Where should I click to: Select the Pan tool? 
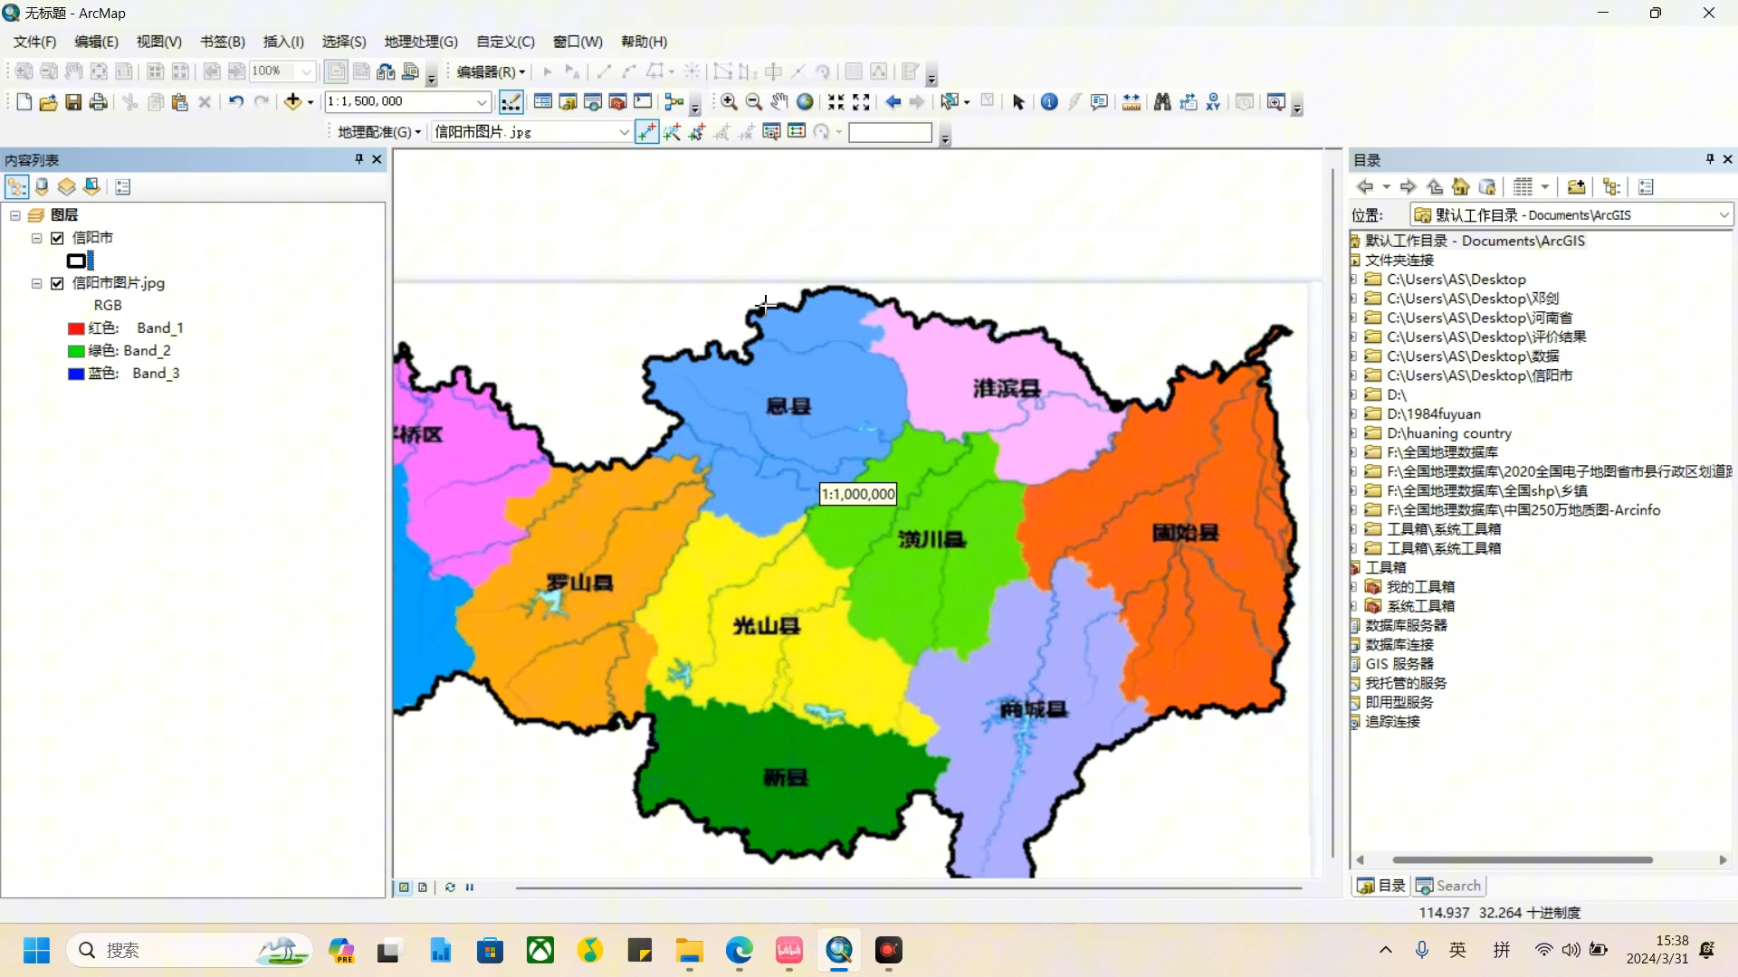(779, 101)
